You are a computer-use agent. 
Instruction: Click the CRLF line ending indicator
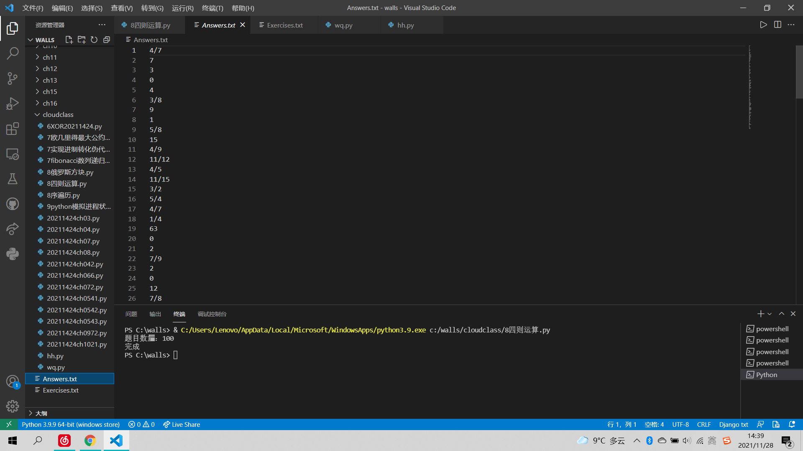703,424
